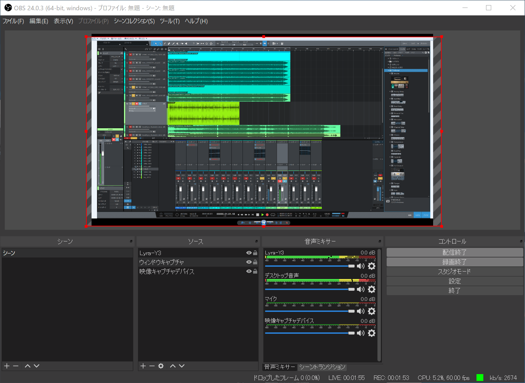Open the ヘルプ(H) menu
This screenshot has width=525, height=383.
pos(196,21)
